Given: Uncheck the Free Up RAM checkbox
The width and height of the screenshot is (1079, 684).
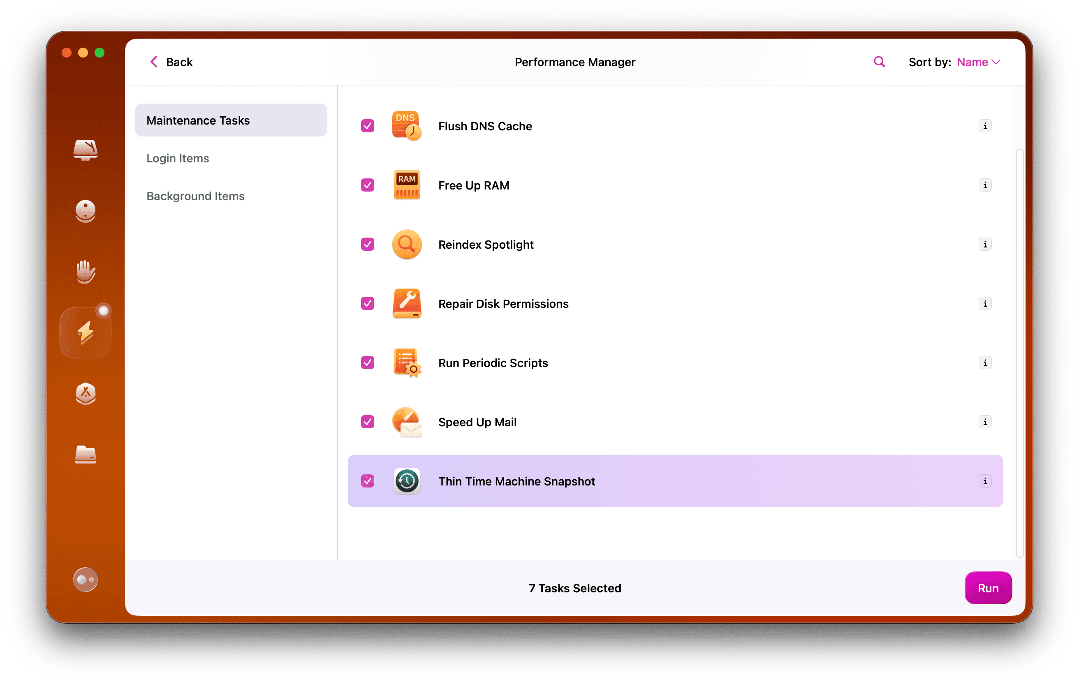Looking at the screenshot, I should pos(368,185).
